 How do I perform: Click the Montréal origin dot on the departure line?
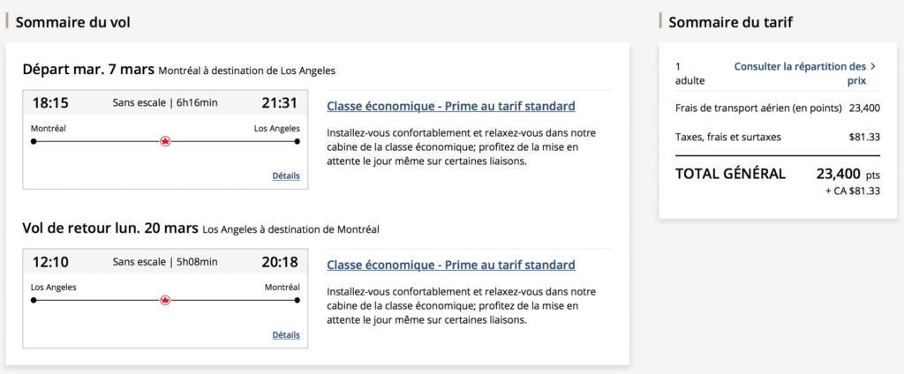click(x=34, y=141)
